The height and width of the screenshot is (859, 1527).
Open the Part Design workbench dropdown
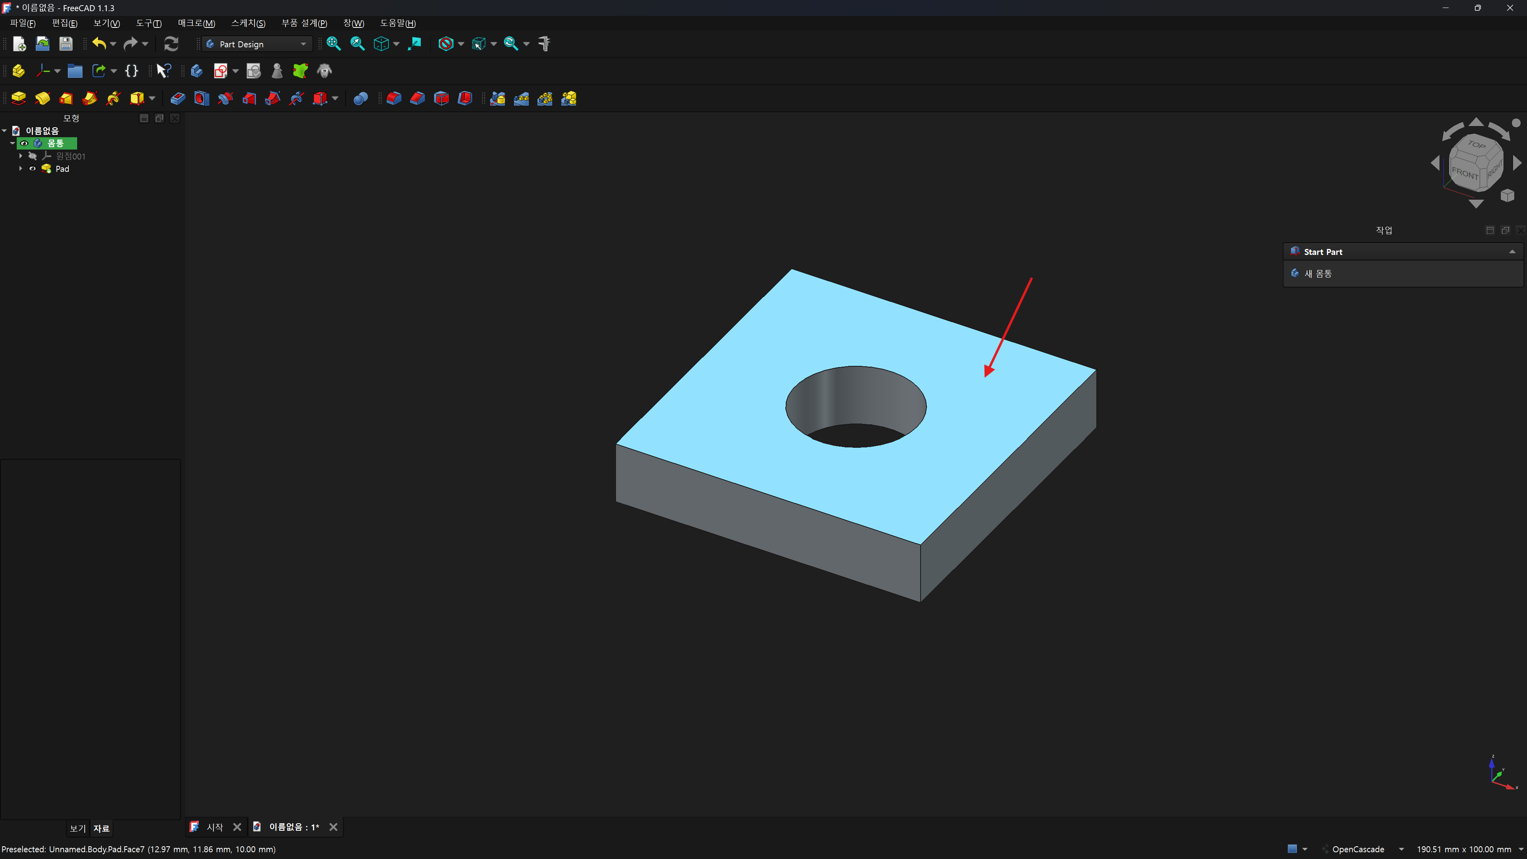tap(257, 44)
